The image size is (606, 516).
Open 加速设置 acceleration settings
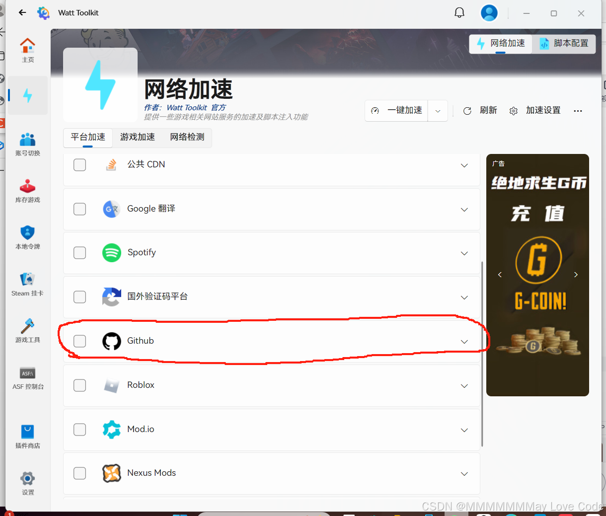tap(535, 111)
